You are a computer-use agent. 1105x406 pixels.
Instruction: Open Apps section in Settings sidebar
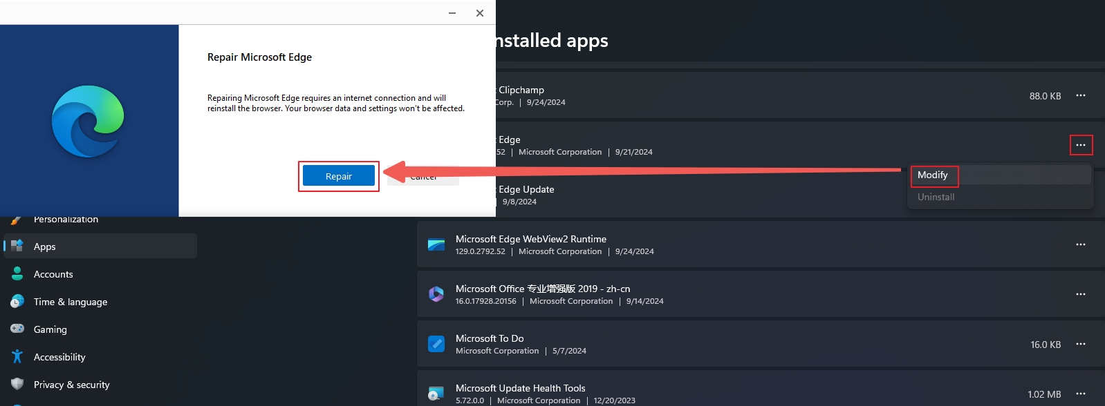(100, 246)
